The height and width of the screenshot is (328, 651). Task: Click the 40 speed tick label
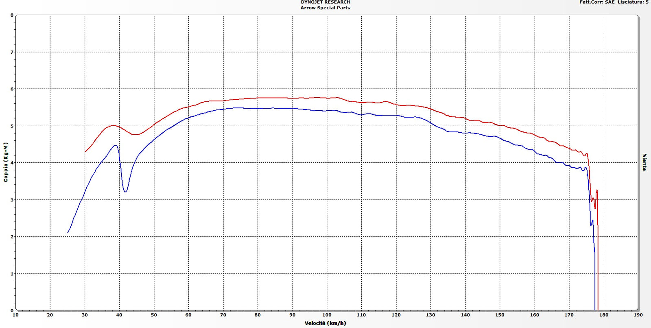119,315
